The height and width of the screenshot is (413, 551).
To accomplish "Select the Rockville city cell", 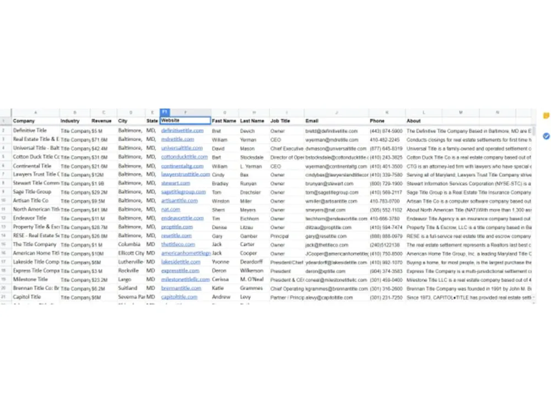I will [x=131, y=271].
